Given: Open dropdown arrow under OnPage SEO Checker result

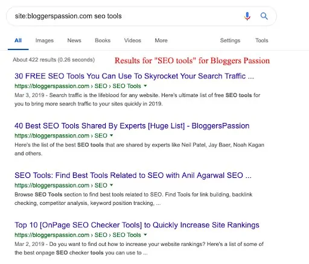Looking at the screenshot, I should (x=145, y=234).
